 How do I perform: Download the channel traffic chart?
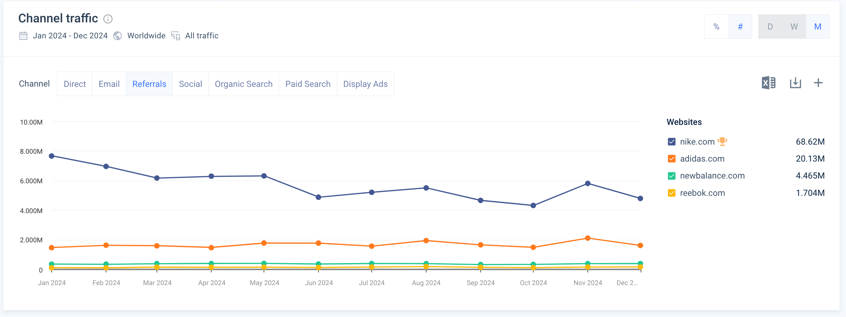(x=795, y=82)
